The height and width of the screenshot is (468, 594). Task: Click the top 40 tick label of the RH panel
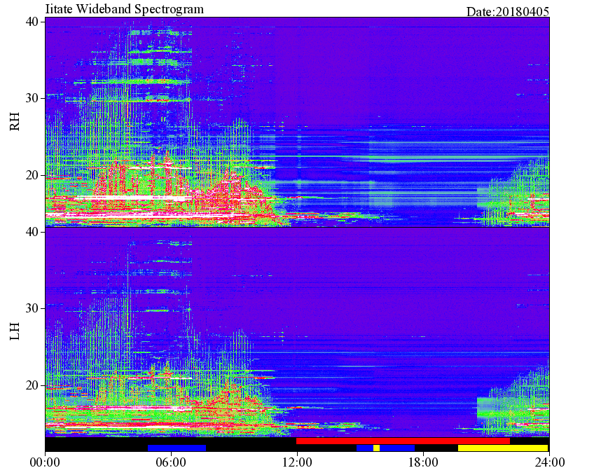[x=32, y=22]
